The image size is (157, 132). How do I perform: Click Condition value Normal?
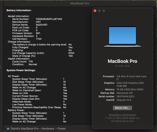click(x=33, y=64)
